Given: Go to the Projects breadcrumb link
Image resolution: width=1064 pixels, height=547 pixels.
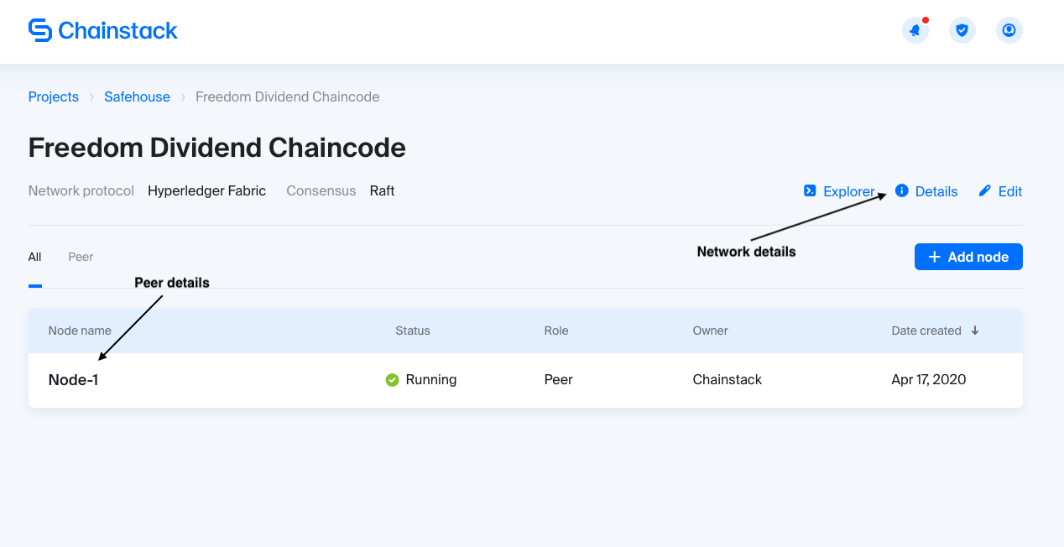Looking at the screenshot, I should [x=53, y=97].
